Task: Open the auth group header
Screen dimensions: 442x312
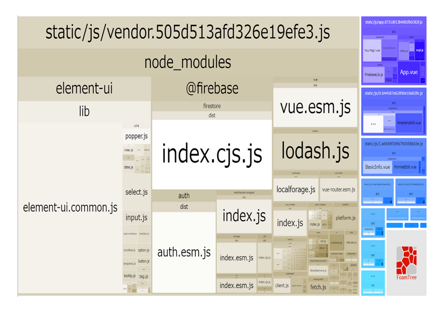Action: pyautogui.click(x=184, y=195)
